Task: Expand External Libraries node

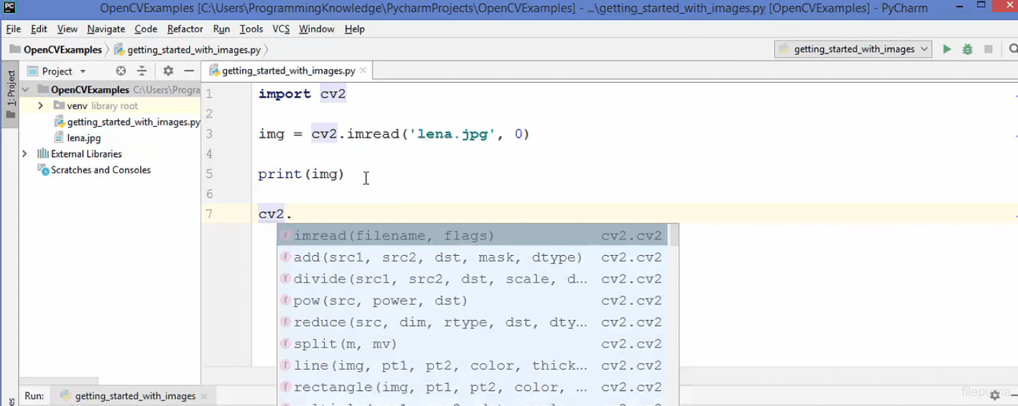Action: pos(25,153)
